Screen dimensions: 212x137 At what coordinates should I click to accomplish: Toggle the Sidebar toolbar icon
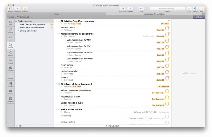click(x=10, y=8)
